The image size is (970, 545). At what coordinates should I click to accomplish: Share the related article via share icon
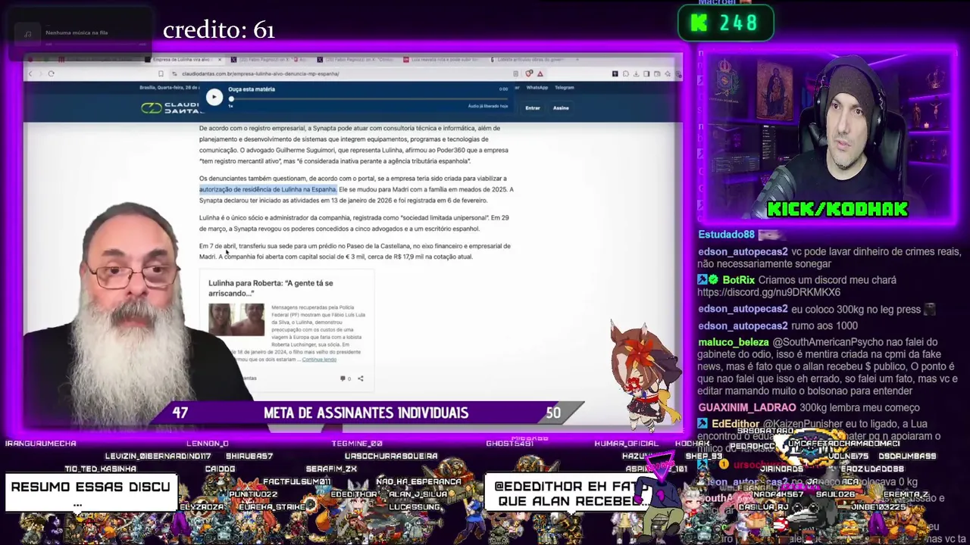(360, 378)
